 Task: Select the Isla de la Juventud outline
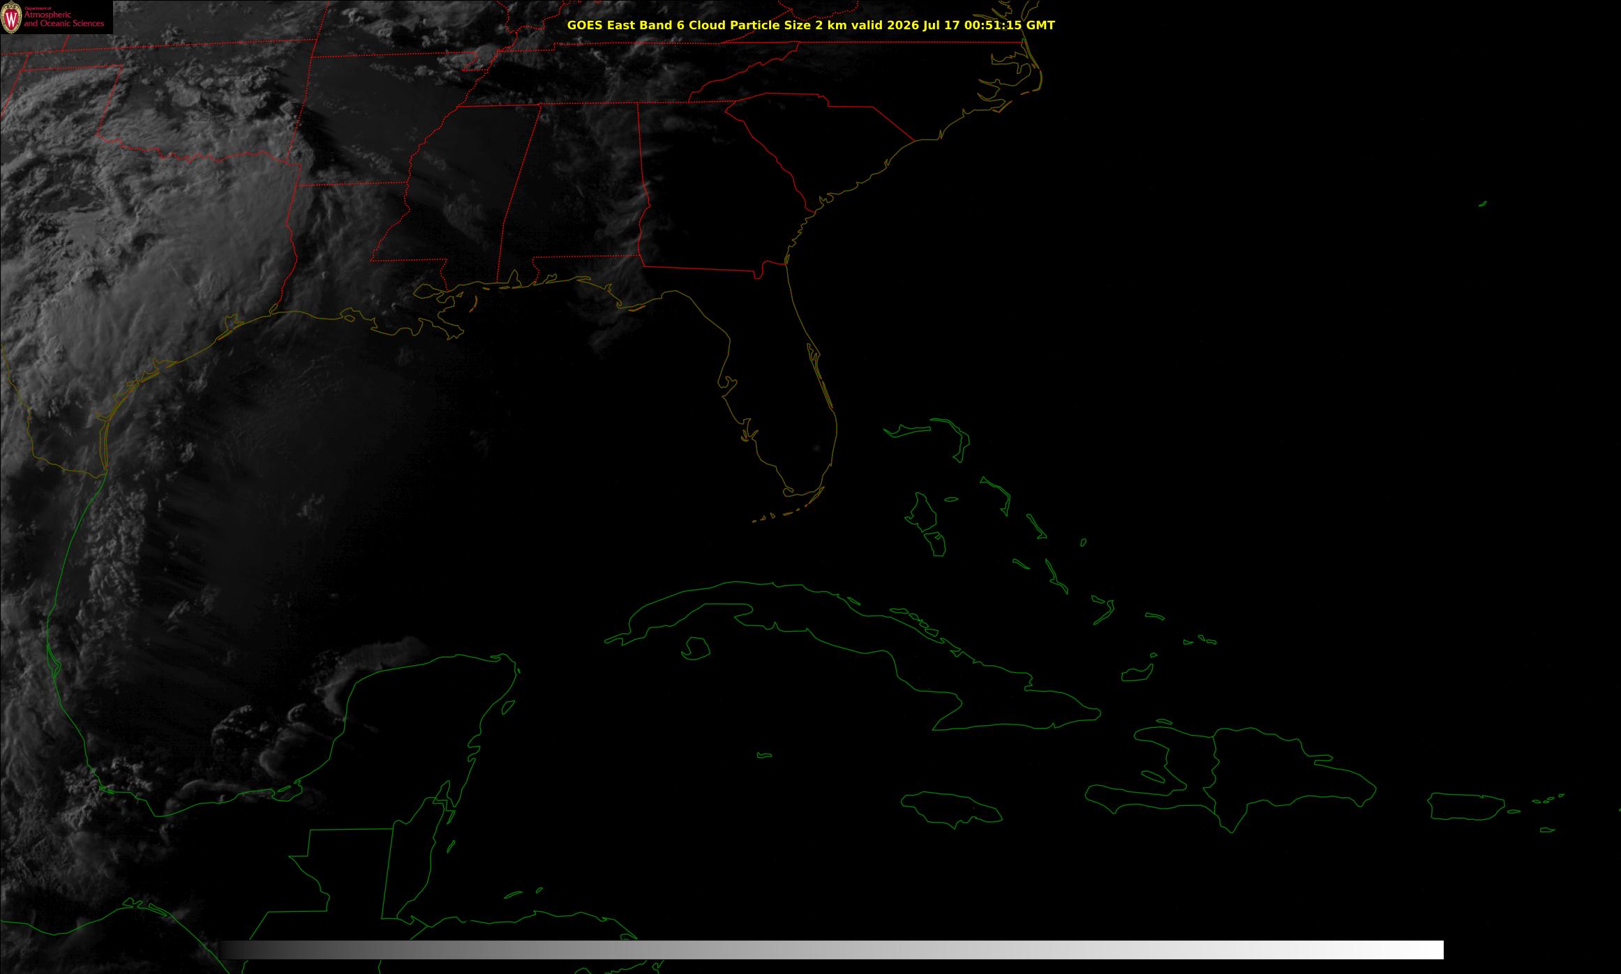pos(695,648)
